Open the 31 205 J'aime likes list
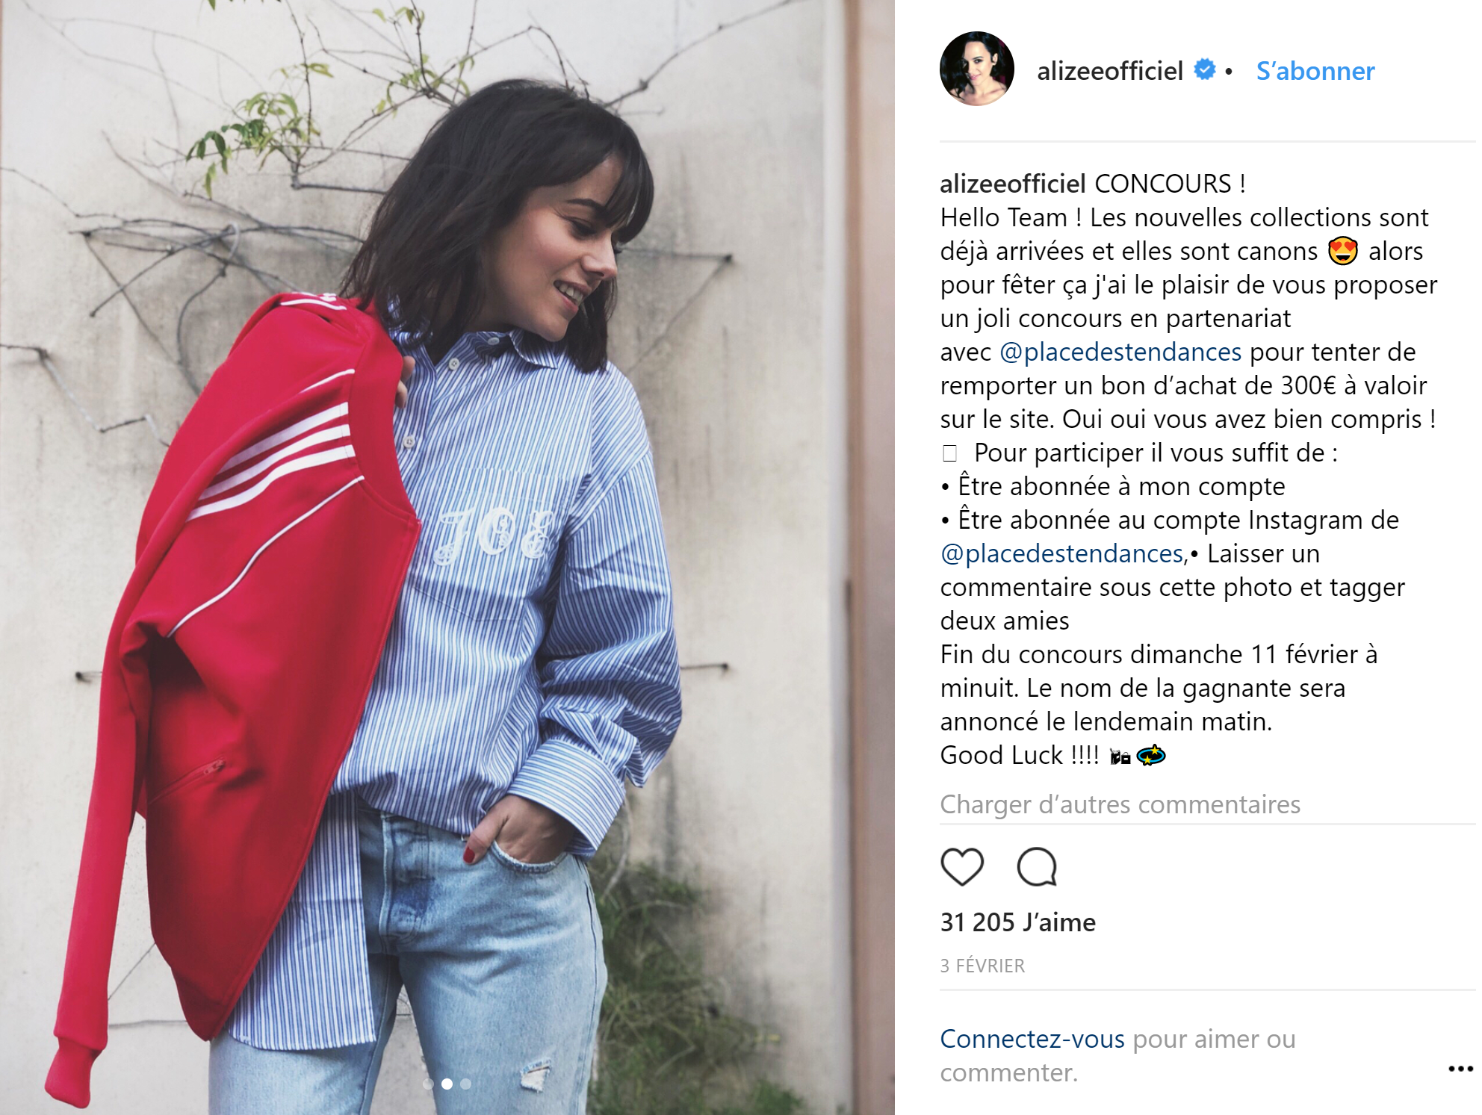Viewport: 1482px width, 1115px height. pyautogui.click(x=1017, y=922)
